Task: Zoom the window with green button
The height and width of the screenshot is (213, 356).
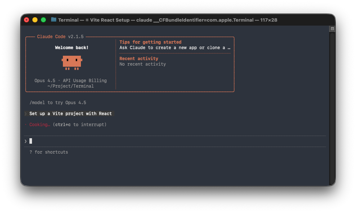Action: tap(43, 20)
